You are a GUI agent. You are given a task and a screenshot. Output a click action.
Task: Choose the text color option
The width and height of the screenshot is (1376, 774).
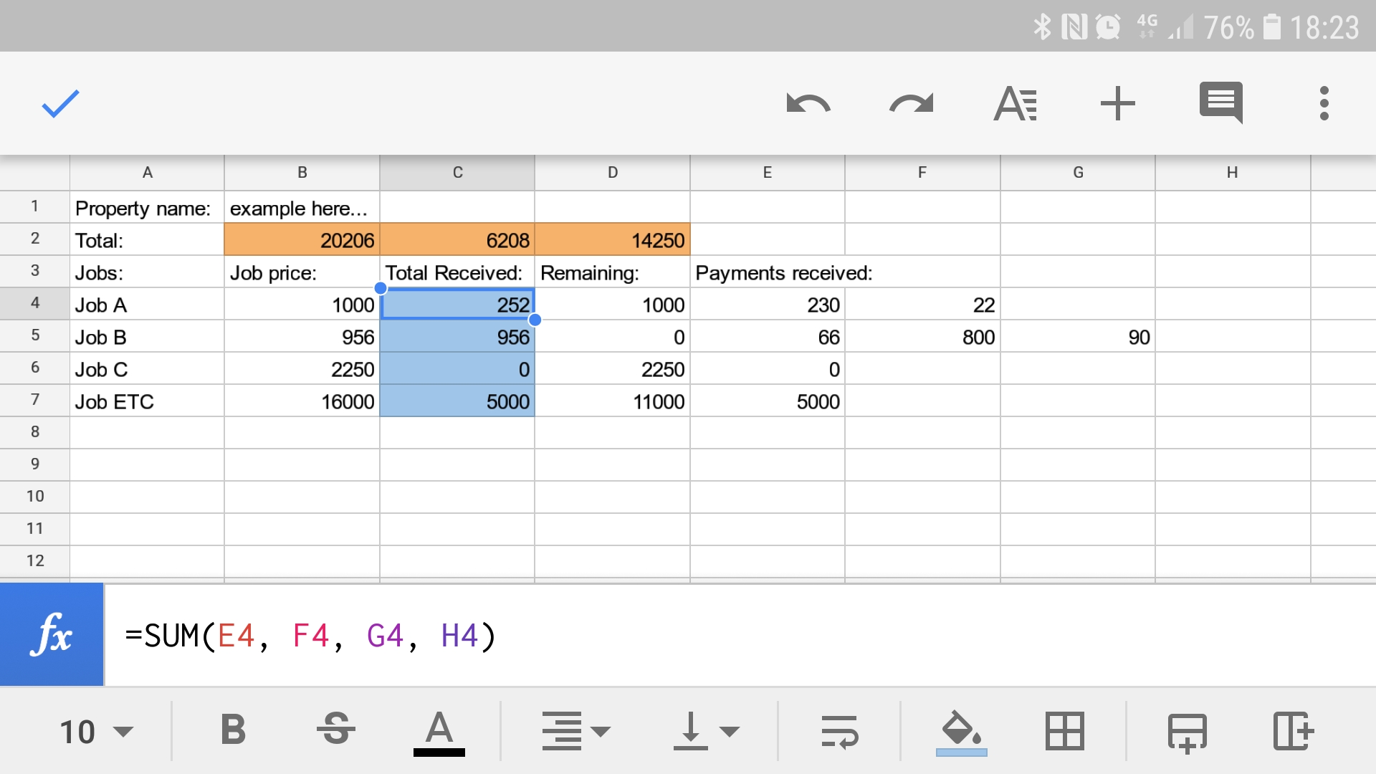point(439,732)
